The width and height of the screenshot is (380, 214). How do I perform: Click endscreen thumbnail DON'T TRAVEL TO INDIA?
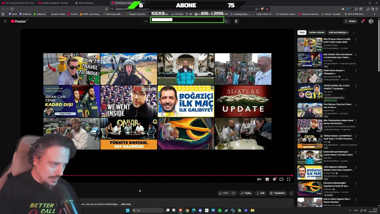click(x=72, y=69)
